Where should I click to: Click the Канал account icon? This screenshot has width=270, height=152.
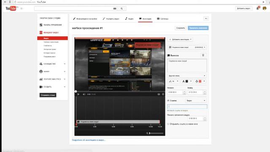41,71
